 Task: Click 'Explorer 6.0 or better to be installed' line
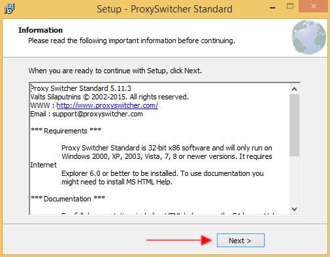point(163,173)
